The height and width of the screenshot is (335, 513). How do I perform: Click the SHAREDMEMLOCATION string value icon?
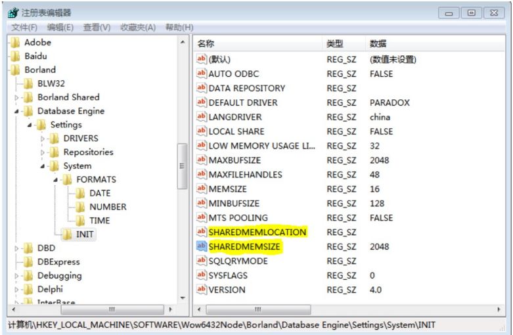(x=202, y=232)
